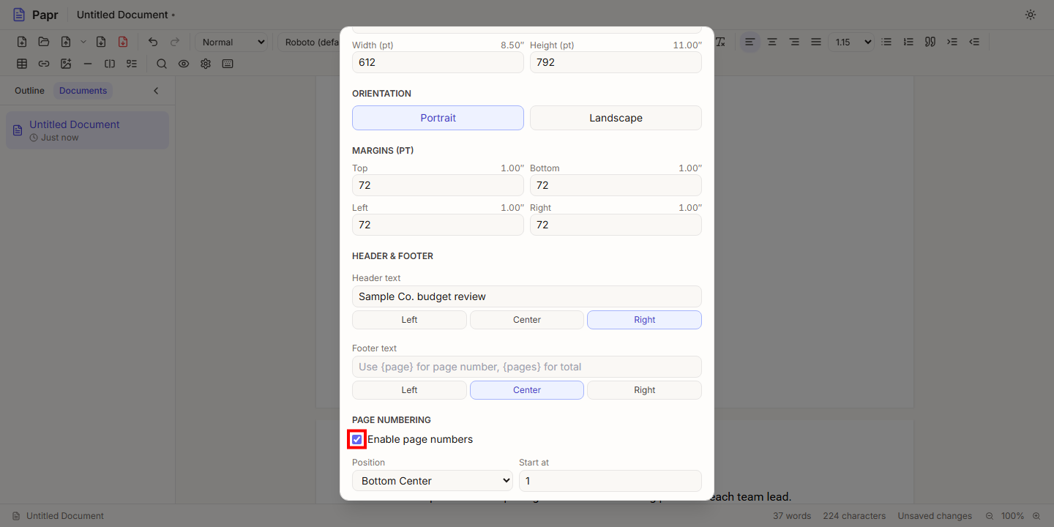Click the Header text input
Screen dimensions: 1054x527
point(527,296)
